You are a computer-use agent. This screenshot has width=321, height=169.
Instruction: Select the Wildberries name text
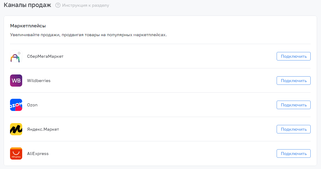[x=39, y=81]
